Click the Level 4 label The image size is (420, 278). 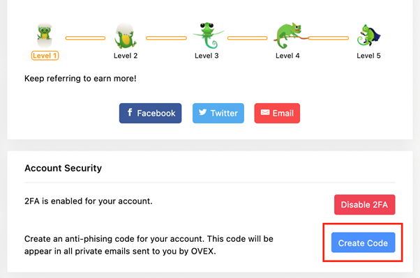coord(287,56)
